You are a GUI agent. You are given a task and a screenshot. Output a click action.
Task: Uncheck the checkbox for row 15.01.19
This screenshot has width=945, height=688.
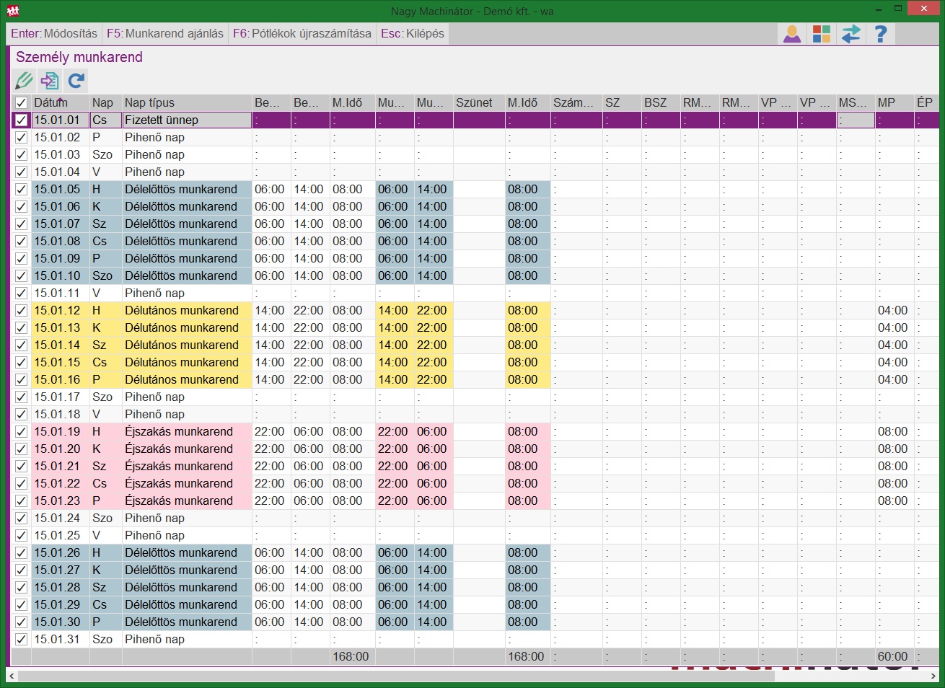[21, 432]
